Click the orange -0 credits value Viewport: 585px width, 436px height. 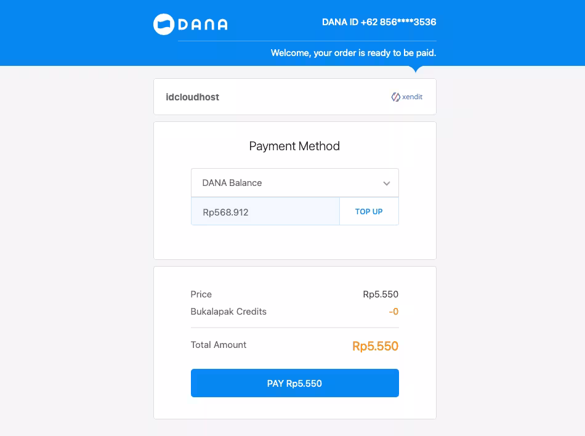click(x=393, y=312)
